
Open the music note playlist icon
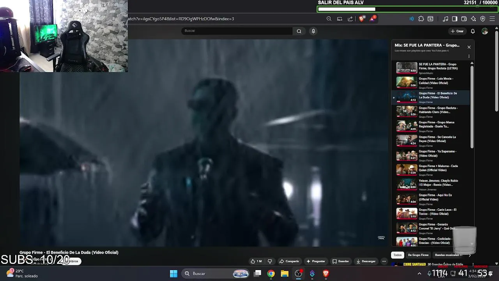[446, 19]
